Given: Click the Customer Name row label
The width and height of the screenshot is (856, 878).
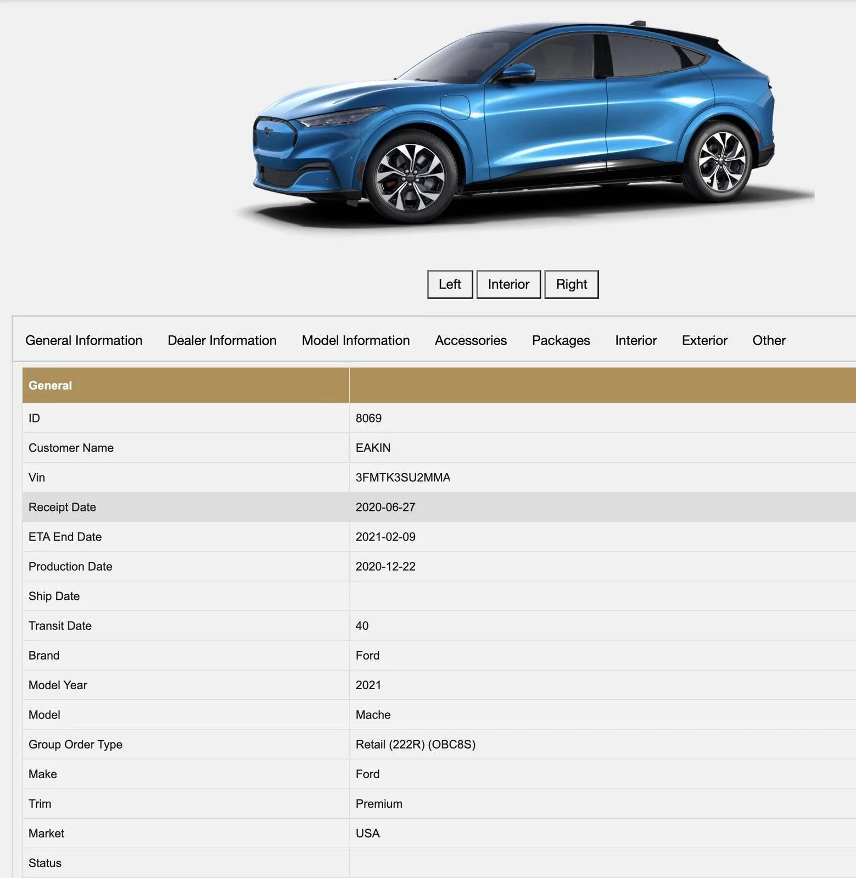Looking at the screenshot, I should click(71, 448).
